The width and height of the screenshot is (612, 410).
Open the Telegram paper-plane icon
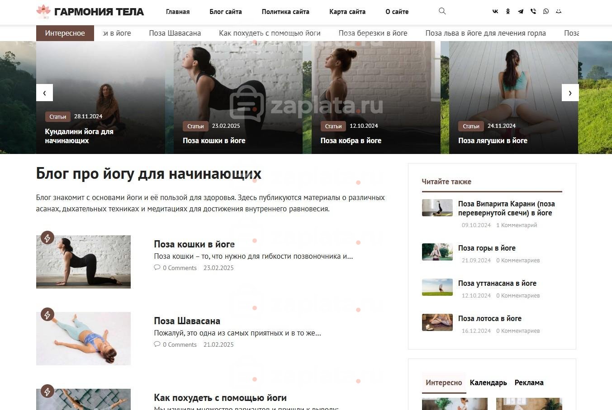(521, 12)
